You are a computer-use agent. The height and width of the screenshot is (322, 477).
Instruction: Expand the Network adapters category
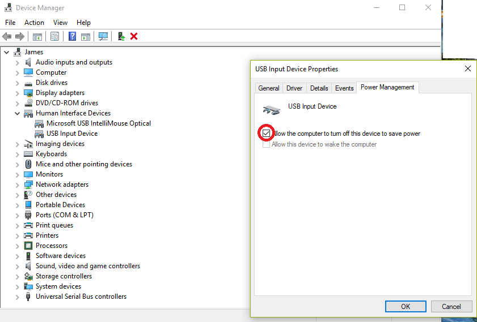point(17,184)
